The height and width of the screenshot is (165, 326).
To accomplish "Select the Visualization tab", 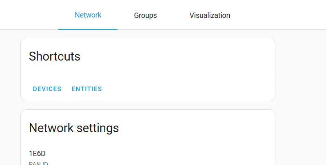I will tap(210, 15).
